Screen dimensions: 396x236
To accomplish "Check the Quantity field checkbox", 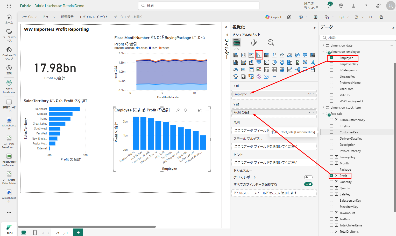I will [331, 182].
